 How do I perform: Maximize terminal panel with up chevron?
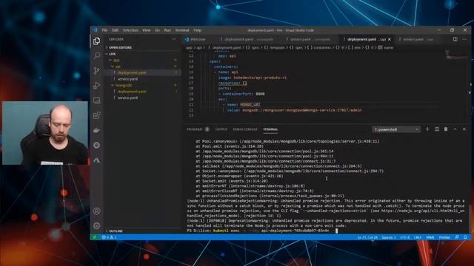coord(455,129)
